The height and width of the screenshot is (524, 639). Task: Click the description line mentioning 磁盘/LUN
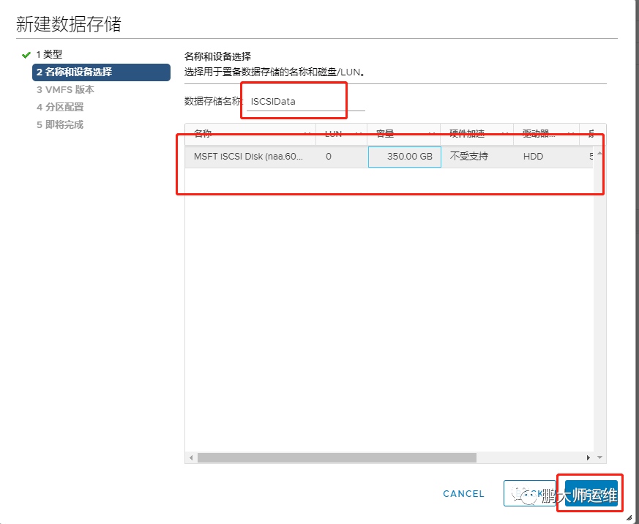click(x=274, y=72)
